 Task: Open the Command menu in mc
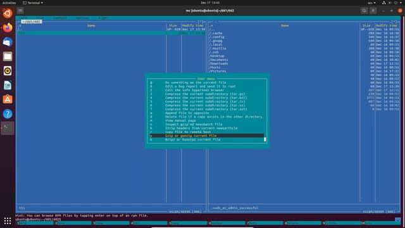point(60,18)
